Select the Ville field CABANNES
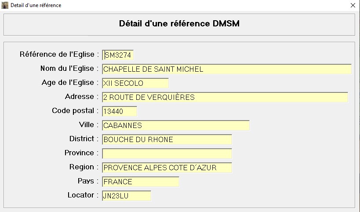The height and width of the screenshot is (212, 360). pyautogui.click(x=176, y=125)
